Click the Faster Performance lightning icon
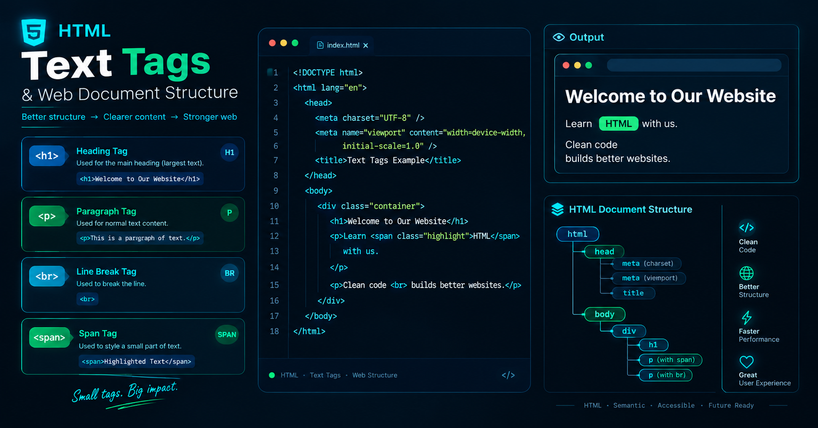Screen dimensions: 818x428 [746, 317]
